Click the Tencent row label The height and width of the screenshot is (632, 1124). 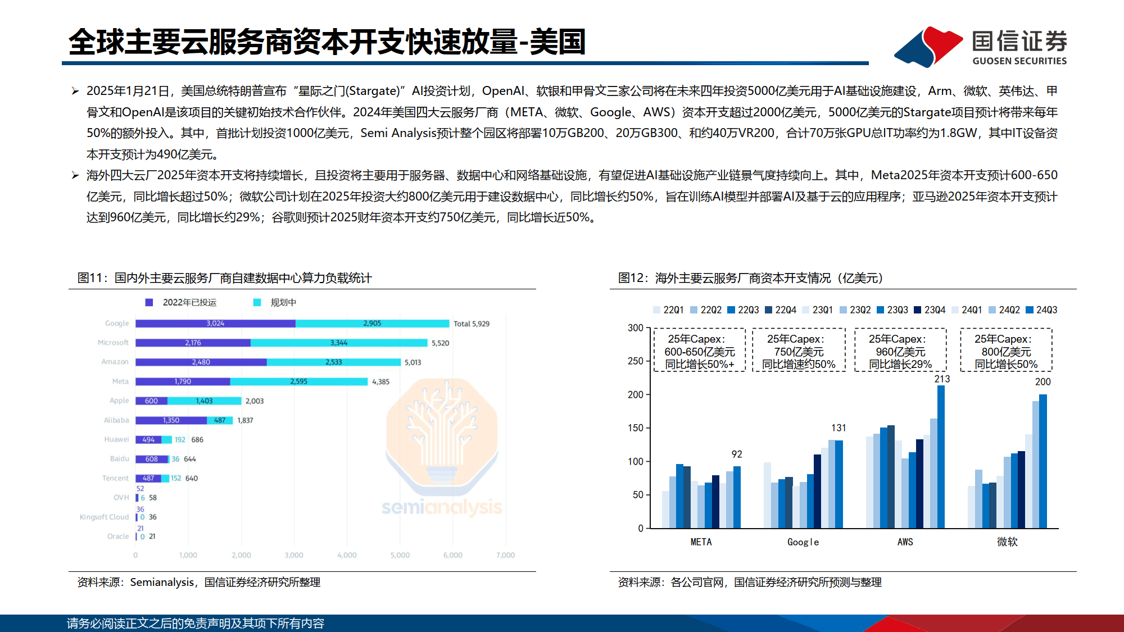(x=115, y=478)
